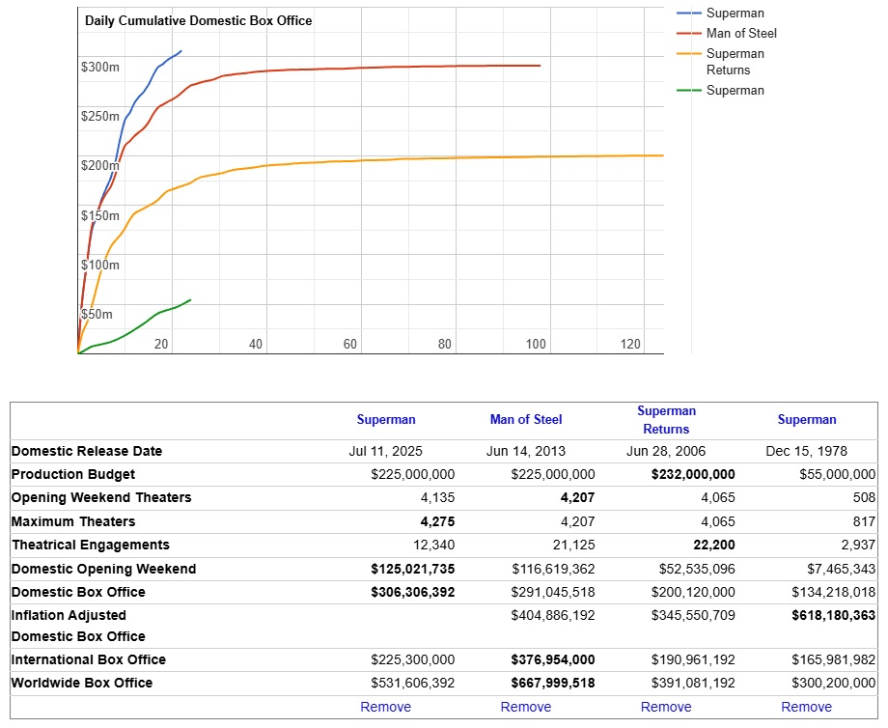Click the 21,125 engagements cell

573,545
